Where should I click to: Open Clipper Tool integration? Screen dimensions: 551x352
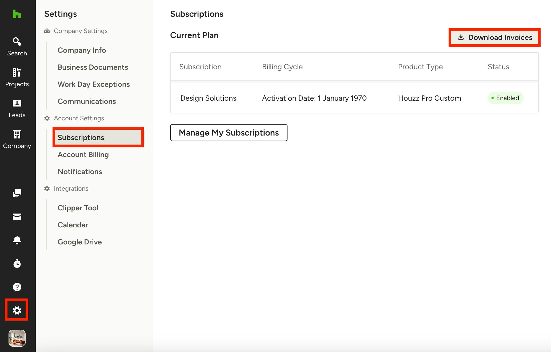point(78,208)
